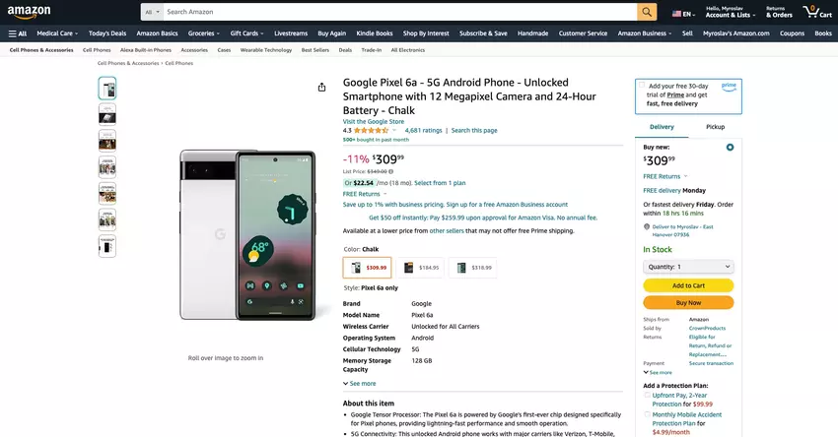Open the search category All dropdown
Screen dimensions: 838x437
[151, 12]
